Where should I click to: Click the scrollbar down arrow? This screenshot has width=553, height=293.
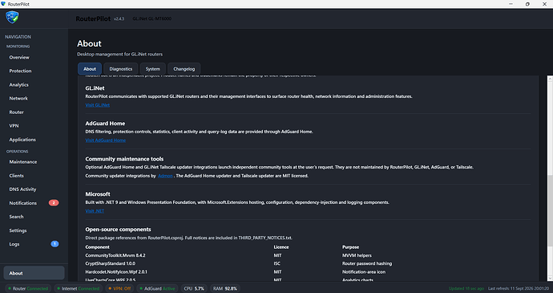coord(550,279)
